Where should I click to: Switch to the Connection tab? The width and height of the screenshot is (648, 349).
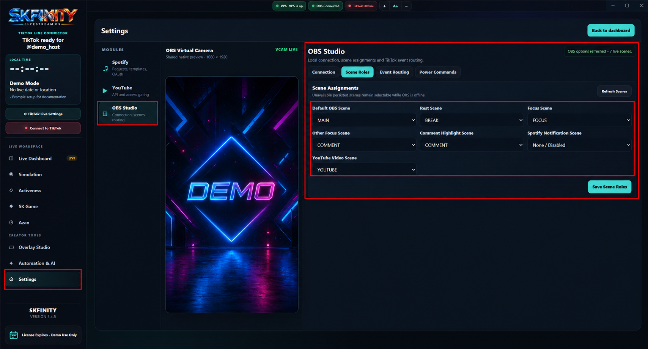[x=324, y=72]
